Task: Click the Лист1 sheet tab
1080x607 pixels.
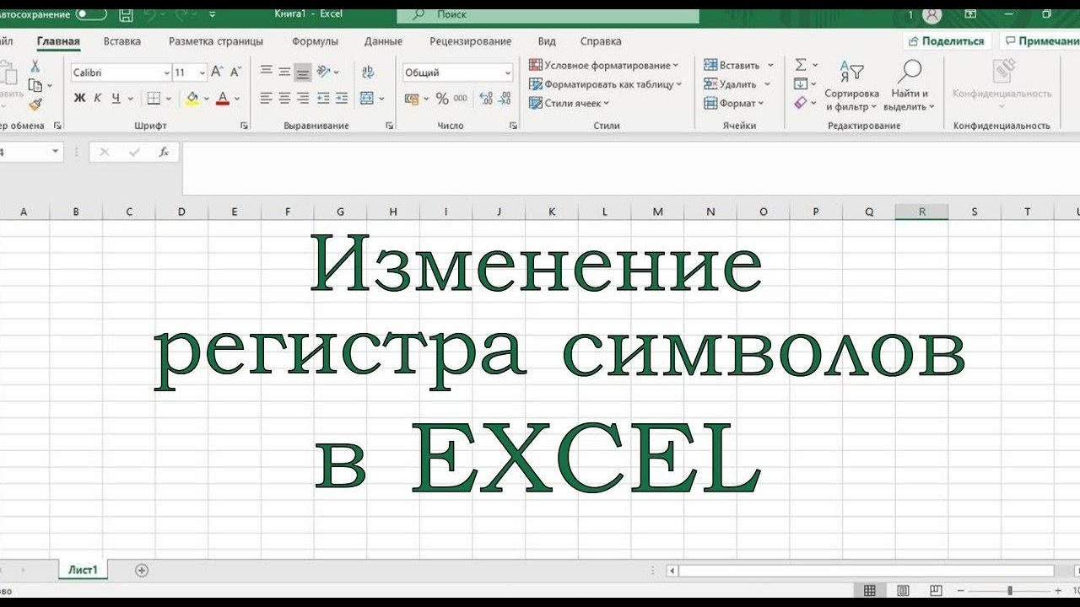Action: coord(83,570)
